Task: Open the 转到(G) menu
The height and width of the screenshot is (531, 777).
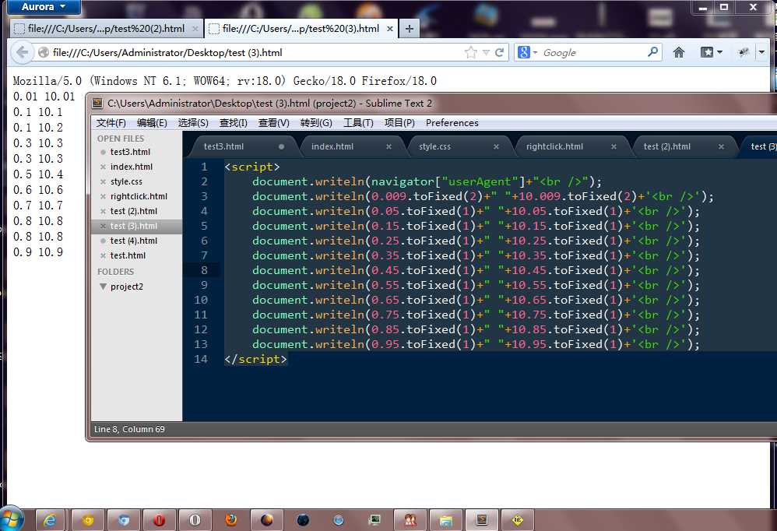Action: coord(316,123)
